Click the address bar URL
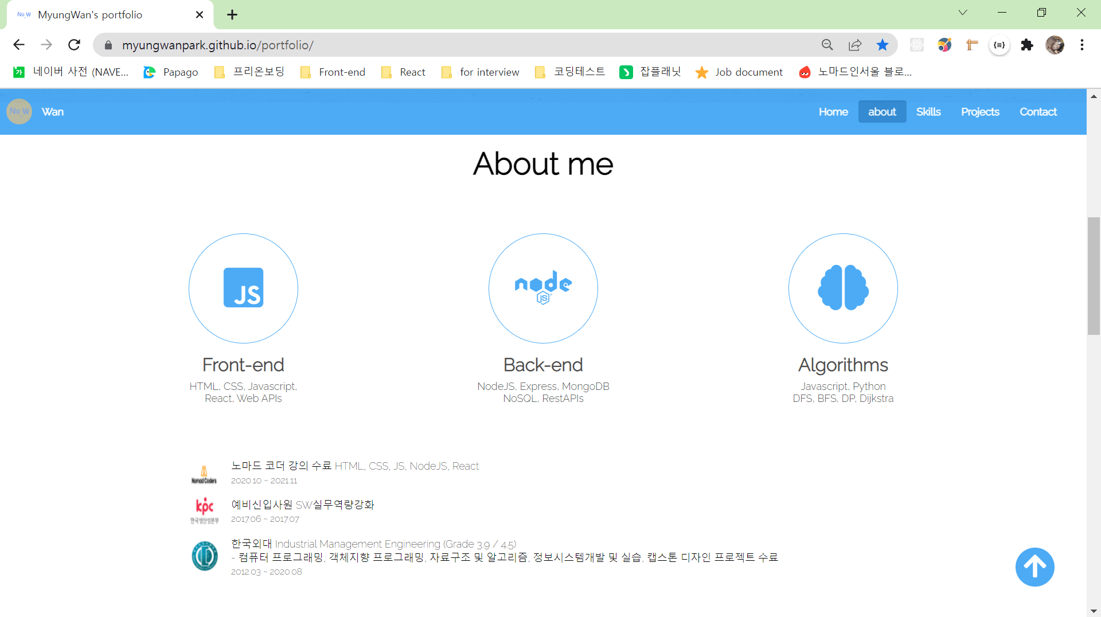This screenshot has height=617, width=1101. pos(218,45)
